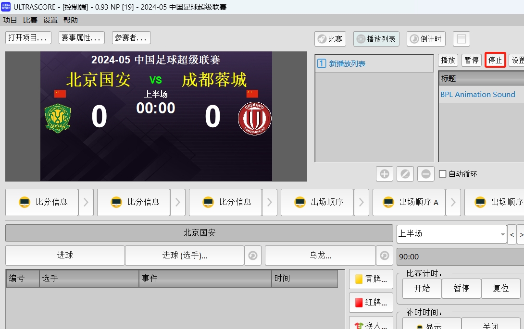Enable the 自动循环 checkbox
524x329 pixels.
coord(443,174)
